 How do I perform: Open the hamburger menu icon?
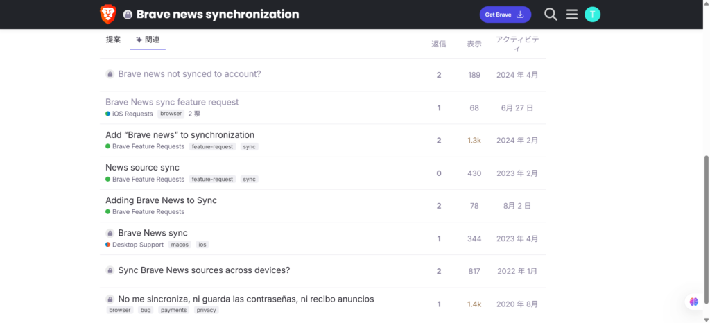572,15
